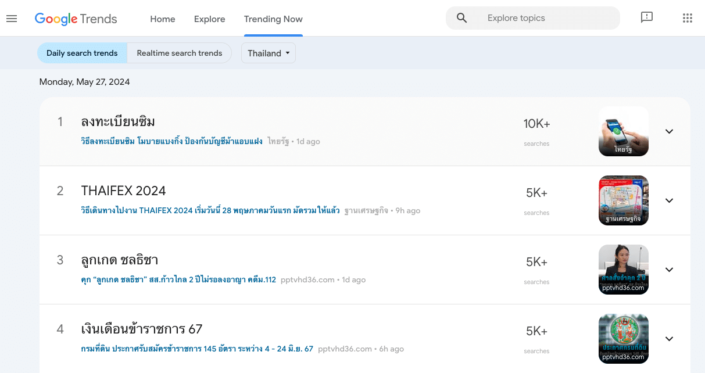Select the Trending Now tab
705x373 pixels.
click(273, 19)
